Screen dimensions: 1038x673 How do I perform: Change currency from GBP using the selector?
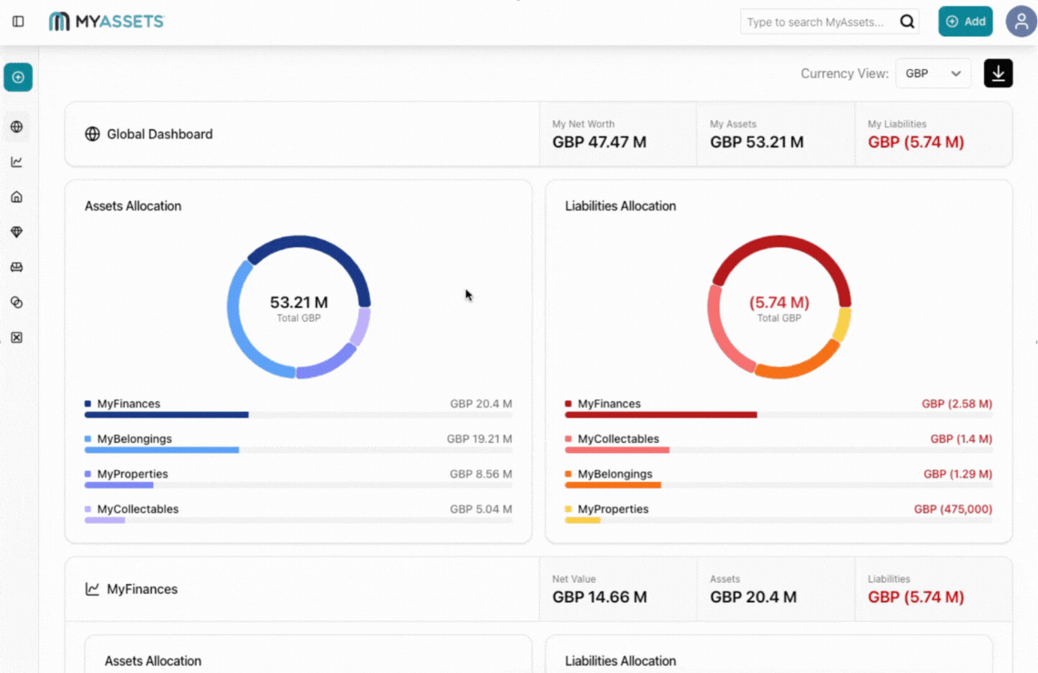(932, 73)
